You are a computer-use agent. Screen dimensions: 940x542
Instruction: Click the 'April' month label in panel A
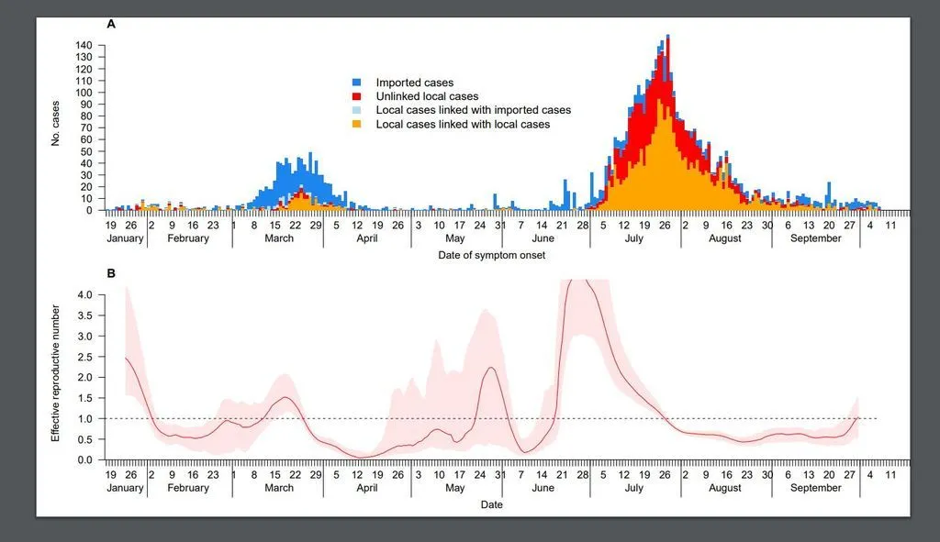(x=367, y=238)
